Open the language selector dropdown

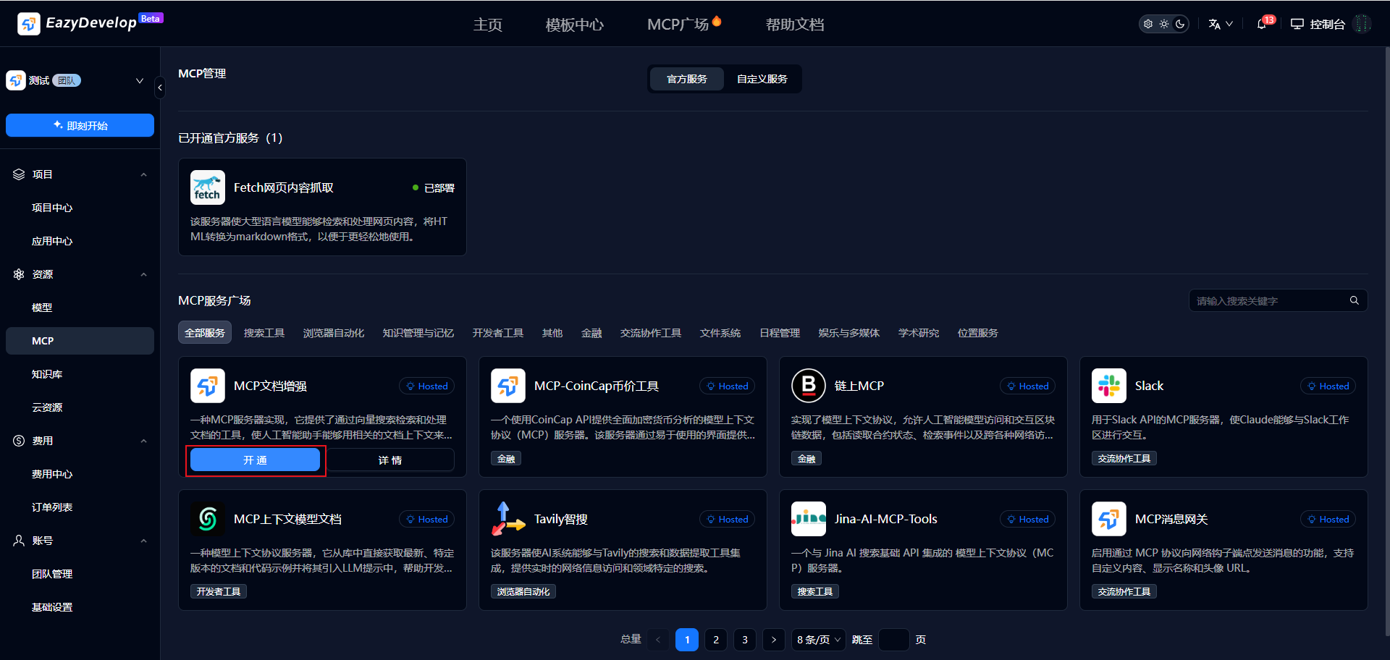click(1220, 24)
